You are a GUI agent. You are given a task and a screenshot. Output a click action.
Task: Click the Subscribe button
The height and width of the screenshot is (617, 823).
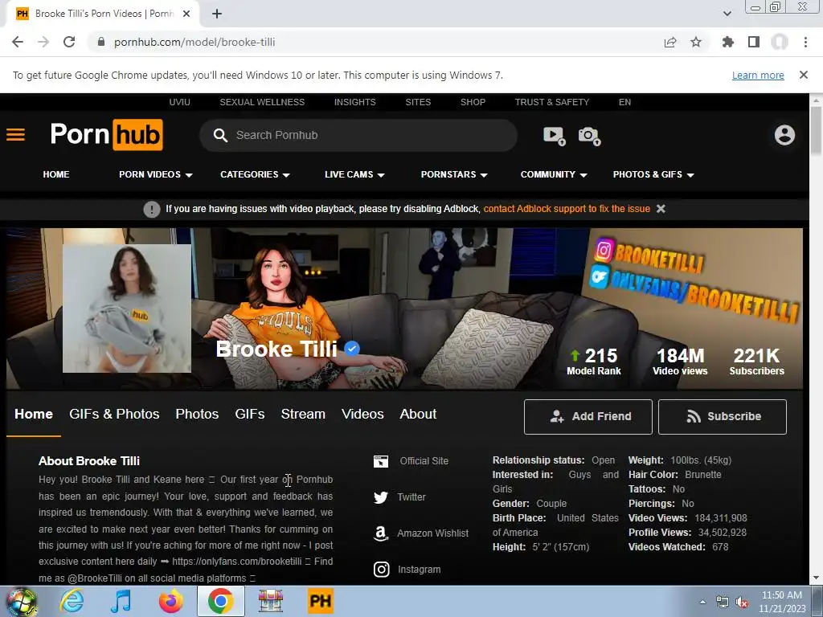point(723,417)
